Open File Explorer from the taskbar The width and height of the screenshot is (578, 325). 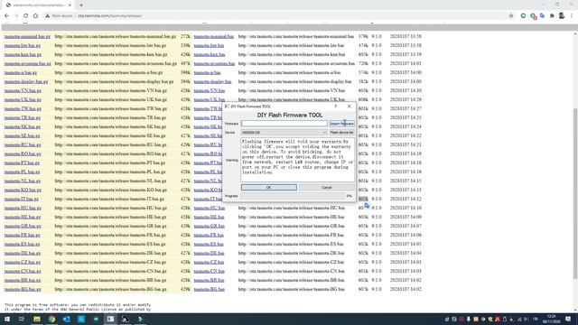pos(36,319)
